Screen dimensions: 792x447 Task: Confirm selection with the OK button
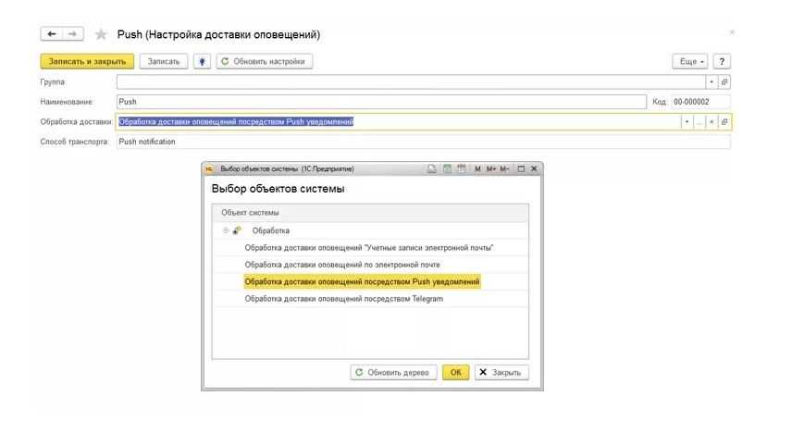(455, 372)
